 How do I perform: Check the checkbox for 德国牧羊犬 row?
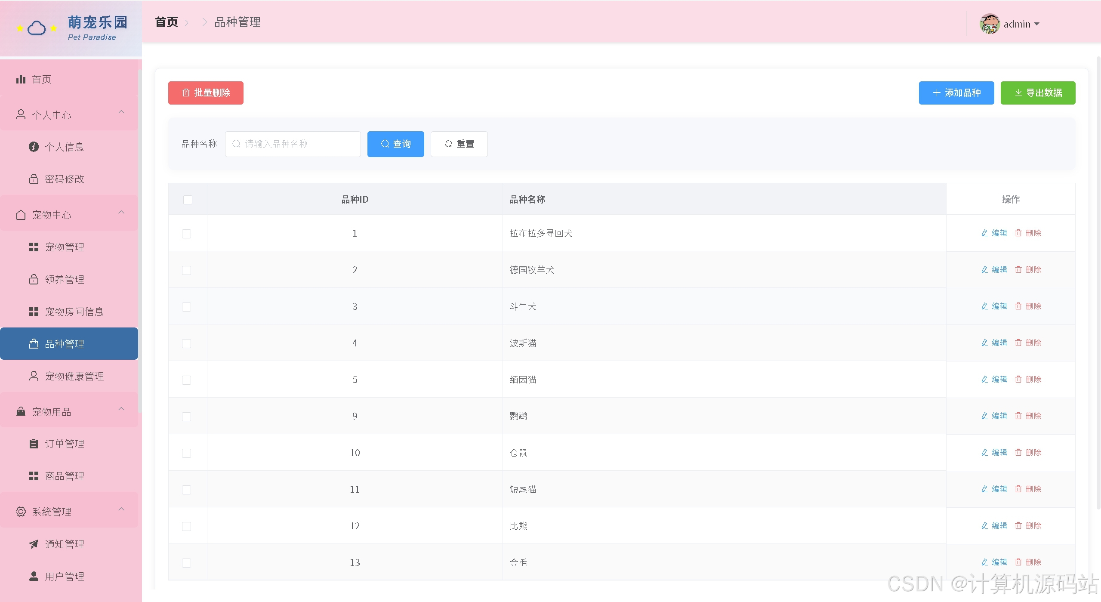[x=186, y=270]
